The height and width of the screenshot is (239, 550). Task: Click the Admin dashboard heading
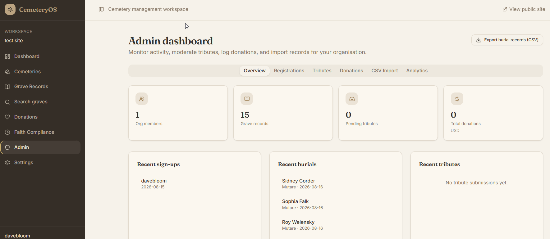point(171,41)
